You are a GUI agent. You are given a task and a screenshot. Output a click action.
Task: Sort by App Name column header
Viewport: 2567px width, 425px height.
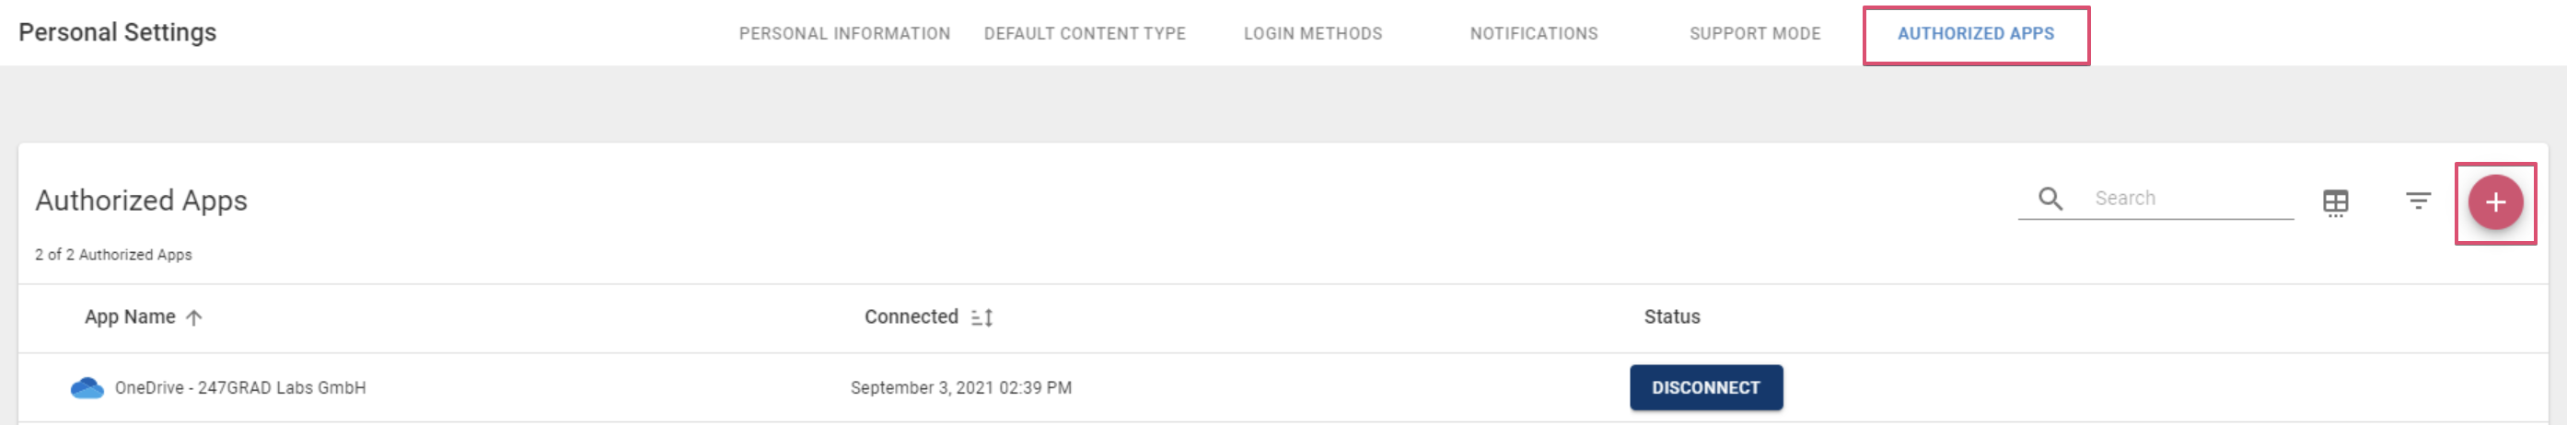coord(130,316)
